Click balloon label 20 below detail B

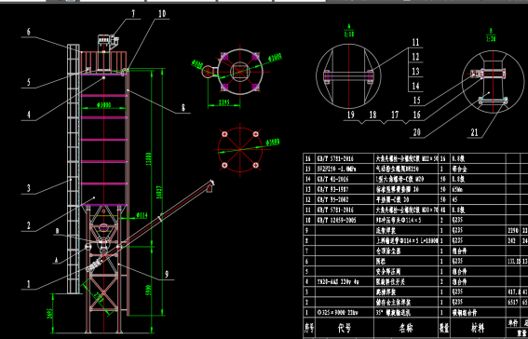pyautogui.click(x=417, y=132)
